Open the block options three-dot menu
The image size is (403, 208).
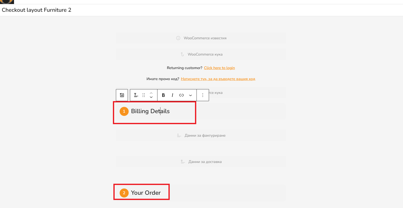[203, 95]
